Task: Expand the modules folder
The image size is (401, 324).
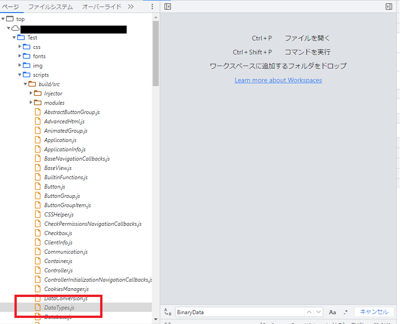Action: 31,102
